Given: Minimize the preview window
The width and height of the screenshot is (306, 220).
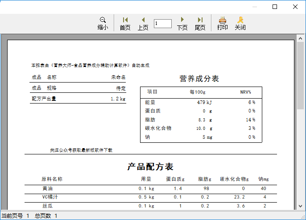Looking at the screenshot, I should pyautogui.click(x=255, y=7).
